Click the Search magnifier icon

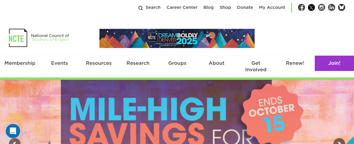tap(141, 8)
